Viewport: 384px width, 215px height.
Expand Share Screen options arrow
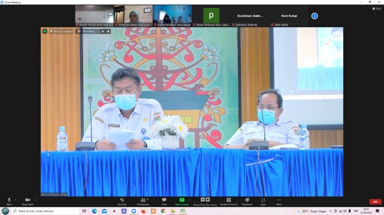pos(189,199)
